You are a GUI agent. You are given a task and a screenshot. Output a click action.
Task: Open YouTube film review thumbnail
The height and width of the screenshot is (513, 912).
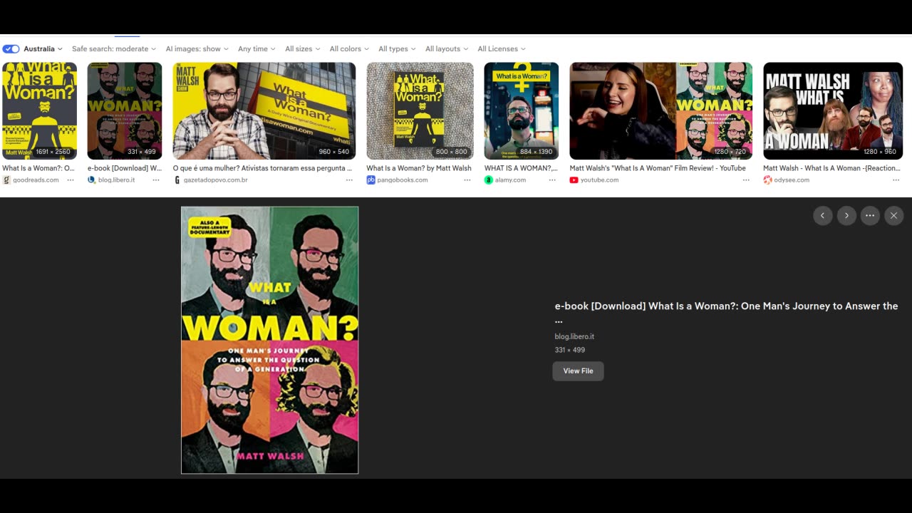pos(660,111)
